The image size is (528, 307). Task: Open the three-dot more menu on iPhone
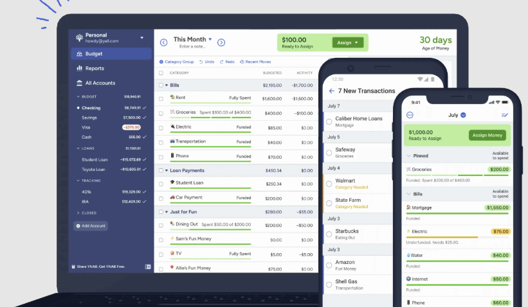point(410,115)
